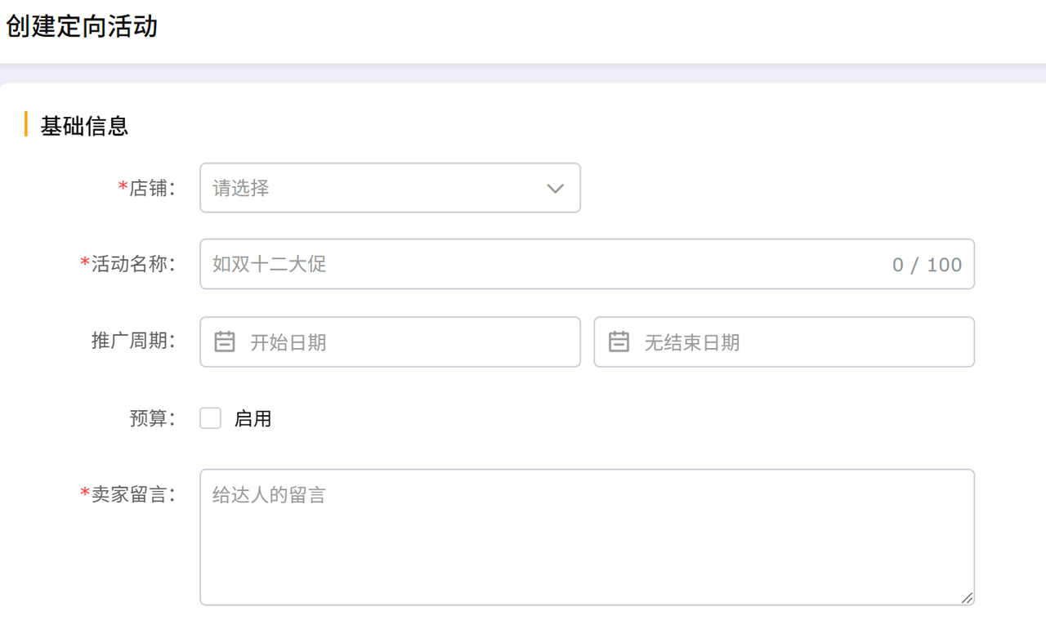
Task: Click the 0 / 100 character counter
Action: (x=927, y=265)
